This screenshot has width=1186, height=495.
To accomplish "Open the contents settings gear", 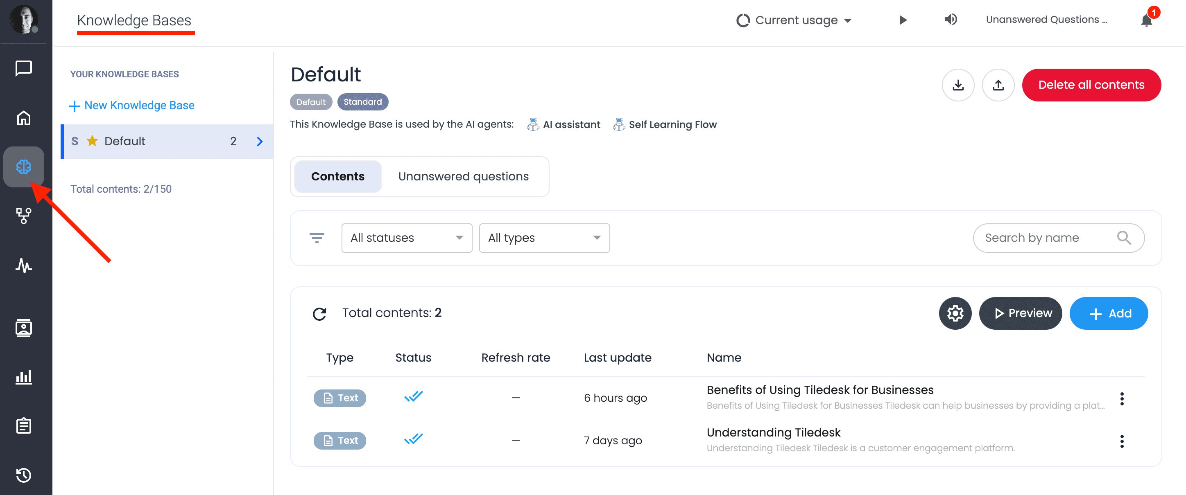I will [x=955, y=313].
